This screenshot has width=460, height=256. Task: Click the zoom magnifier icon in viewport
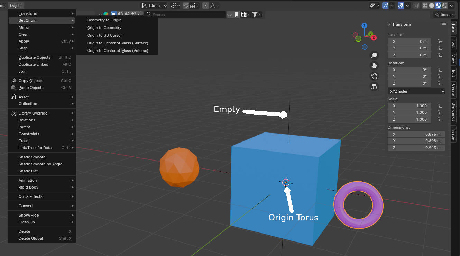[x=374, y=55]
